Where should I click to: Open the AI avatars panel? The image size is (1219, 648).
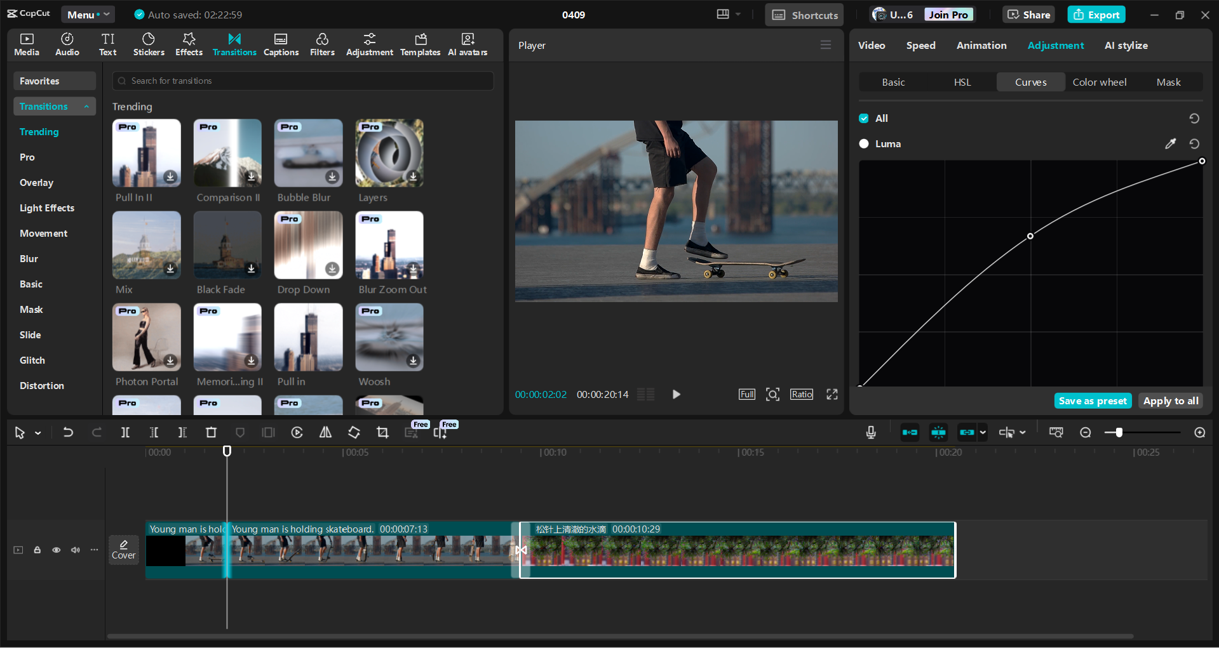click(467, 44)
